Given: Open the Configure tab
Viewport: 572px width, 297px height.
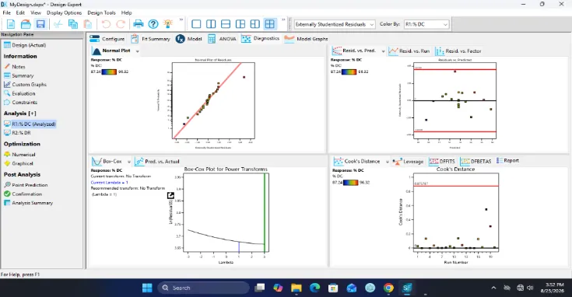Looking at the screenshot, I should 107,39.
